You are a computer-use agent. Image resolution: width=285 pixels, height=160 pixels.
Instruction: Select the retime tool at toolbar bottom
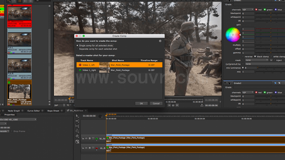(x=77, y=142)
